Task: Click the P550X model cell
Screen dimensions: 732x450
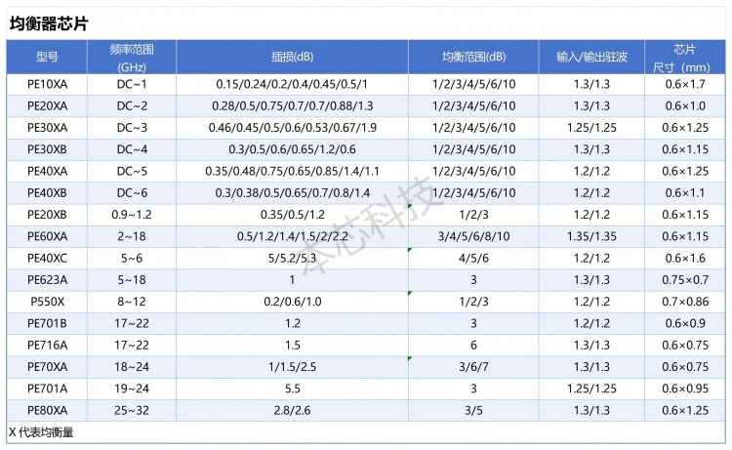Action: 47,302
